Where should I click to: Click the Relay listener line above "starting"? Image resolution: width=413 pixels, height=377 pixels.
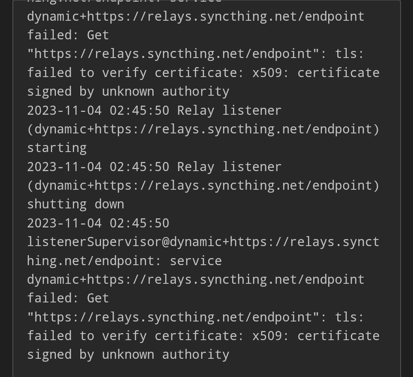154,111
